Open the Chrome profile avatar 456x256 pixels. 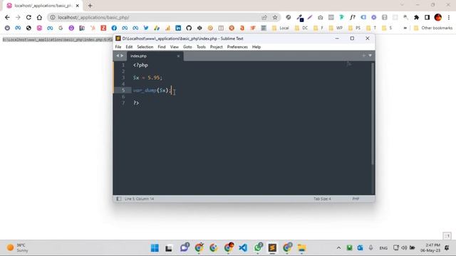tap(438, 17)
